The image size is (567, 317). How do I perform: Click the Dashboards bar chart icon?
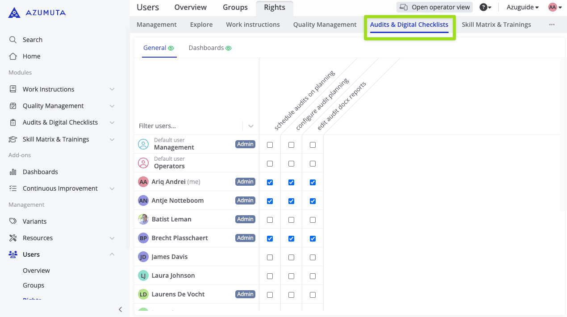[x=13, y=172]
